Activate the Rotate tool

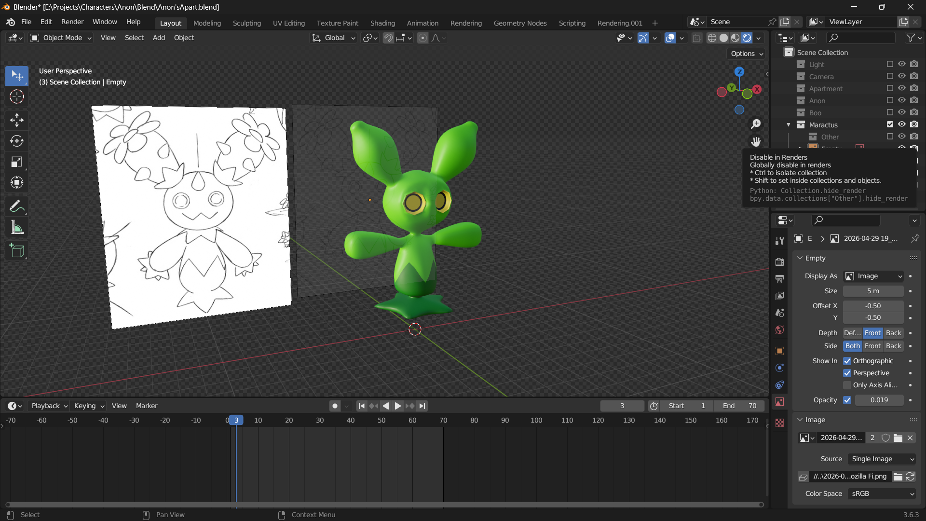(17, 141)
